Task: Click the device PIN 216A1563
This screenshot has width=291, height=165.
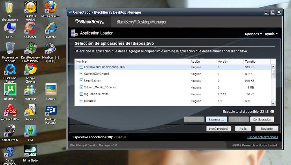Action: coord(120,137)
